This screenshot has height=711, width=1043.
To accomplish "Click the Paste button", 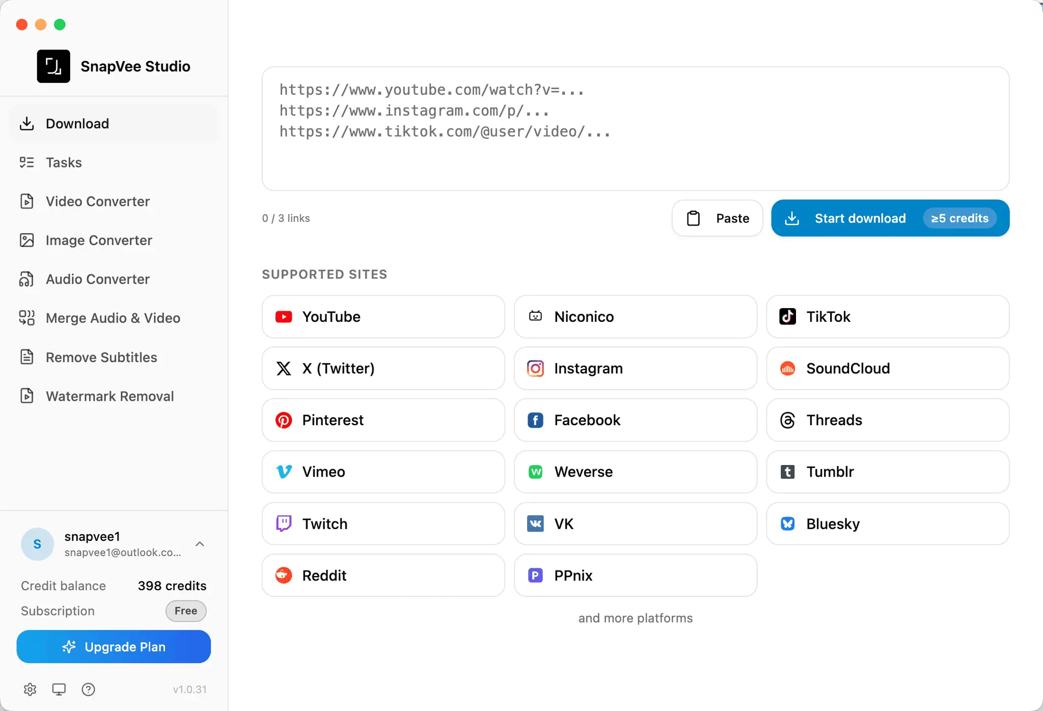I will click(x=717, y=218).
